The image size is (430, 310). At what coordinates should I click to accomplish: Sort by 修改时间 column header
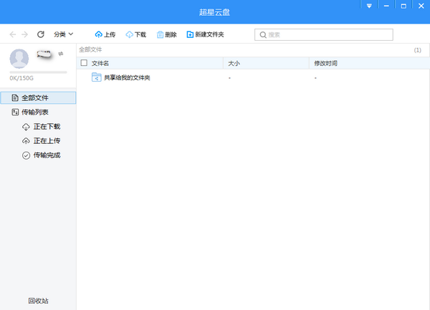(325, 64)
